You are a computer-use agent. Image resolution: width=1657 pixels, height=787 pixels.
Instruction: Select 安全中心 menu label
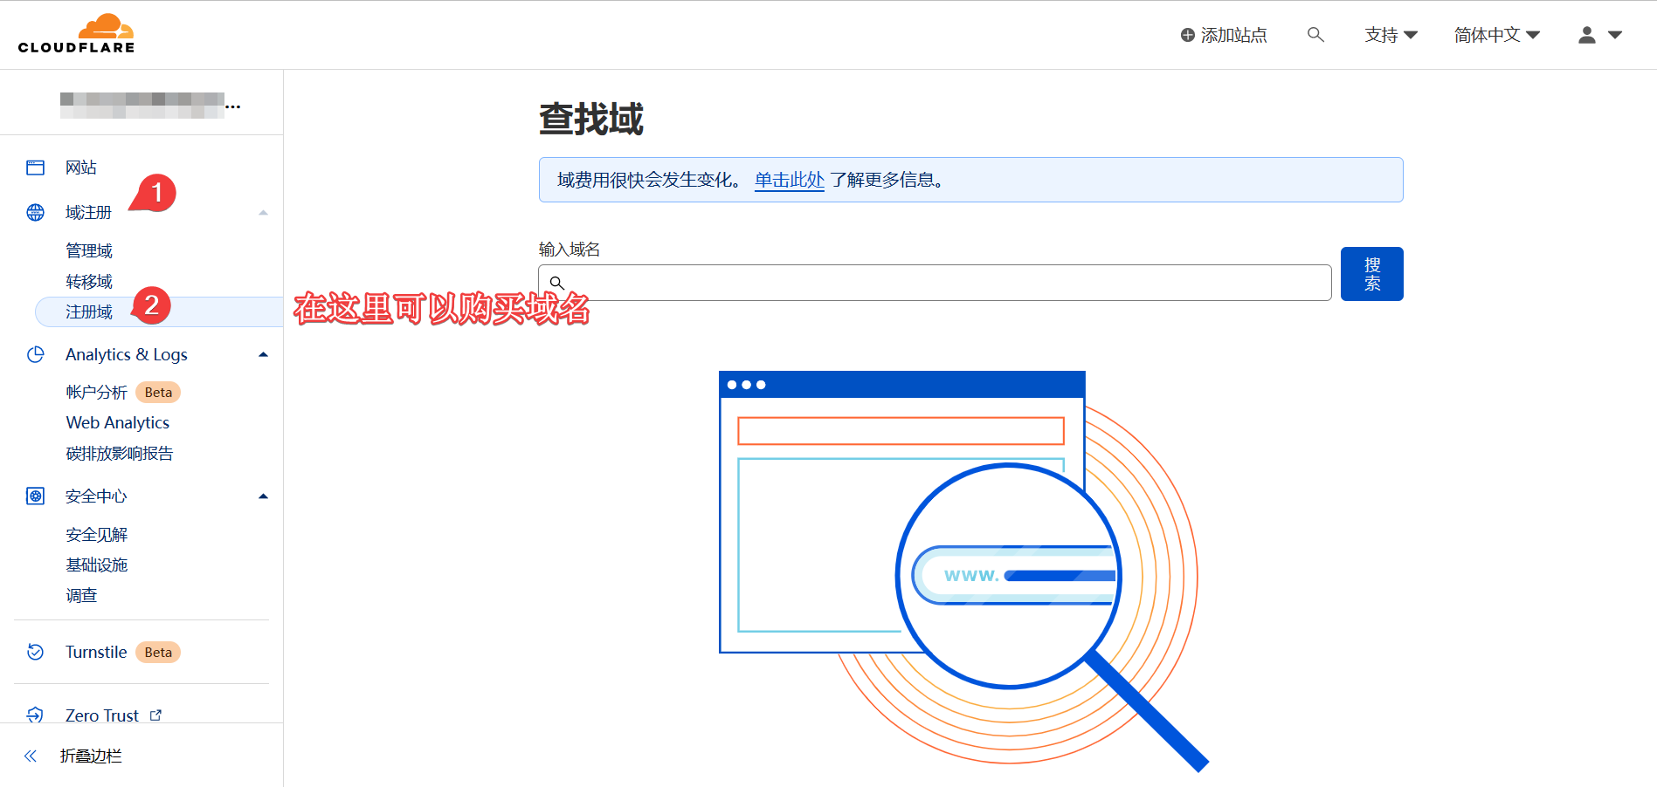pyautogui.click(x=96, y=496)
